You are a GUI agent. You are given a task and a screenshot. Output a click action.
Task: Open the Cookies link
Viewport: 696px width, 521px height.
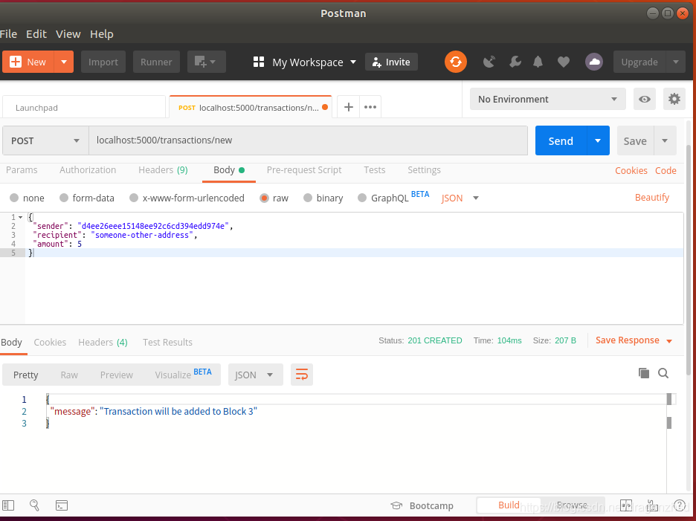tap(631, 170)
